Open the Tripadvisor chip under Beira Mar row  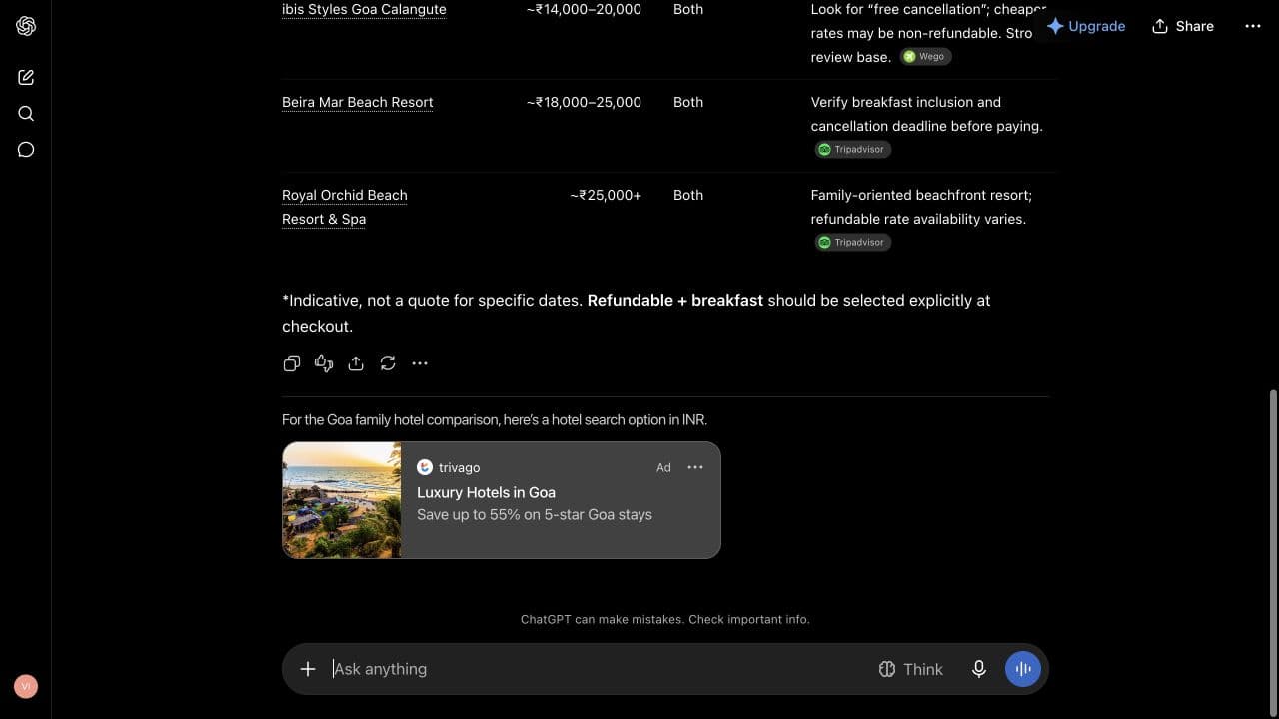852,149
